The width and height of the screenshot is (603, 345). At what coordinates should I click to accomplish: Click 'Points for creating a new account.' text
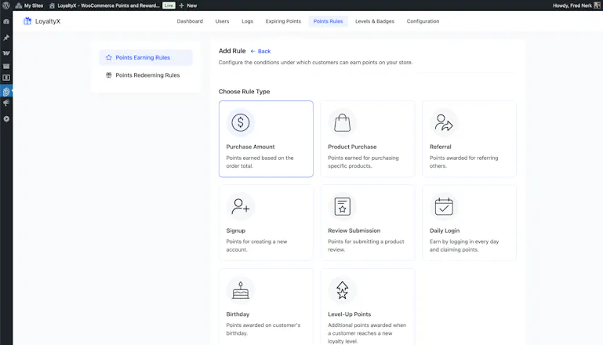pos(257,245)
